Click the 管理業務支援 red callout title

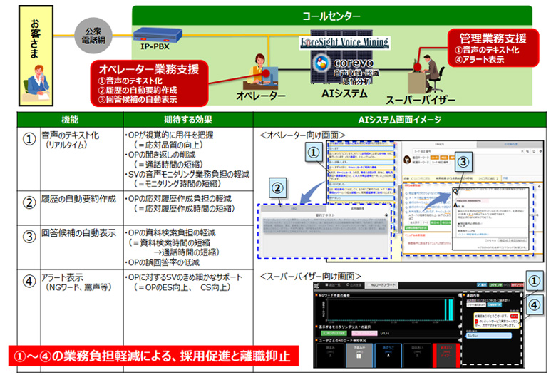(x=493, y=38)
